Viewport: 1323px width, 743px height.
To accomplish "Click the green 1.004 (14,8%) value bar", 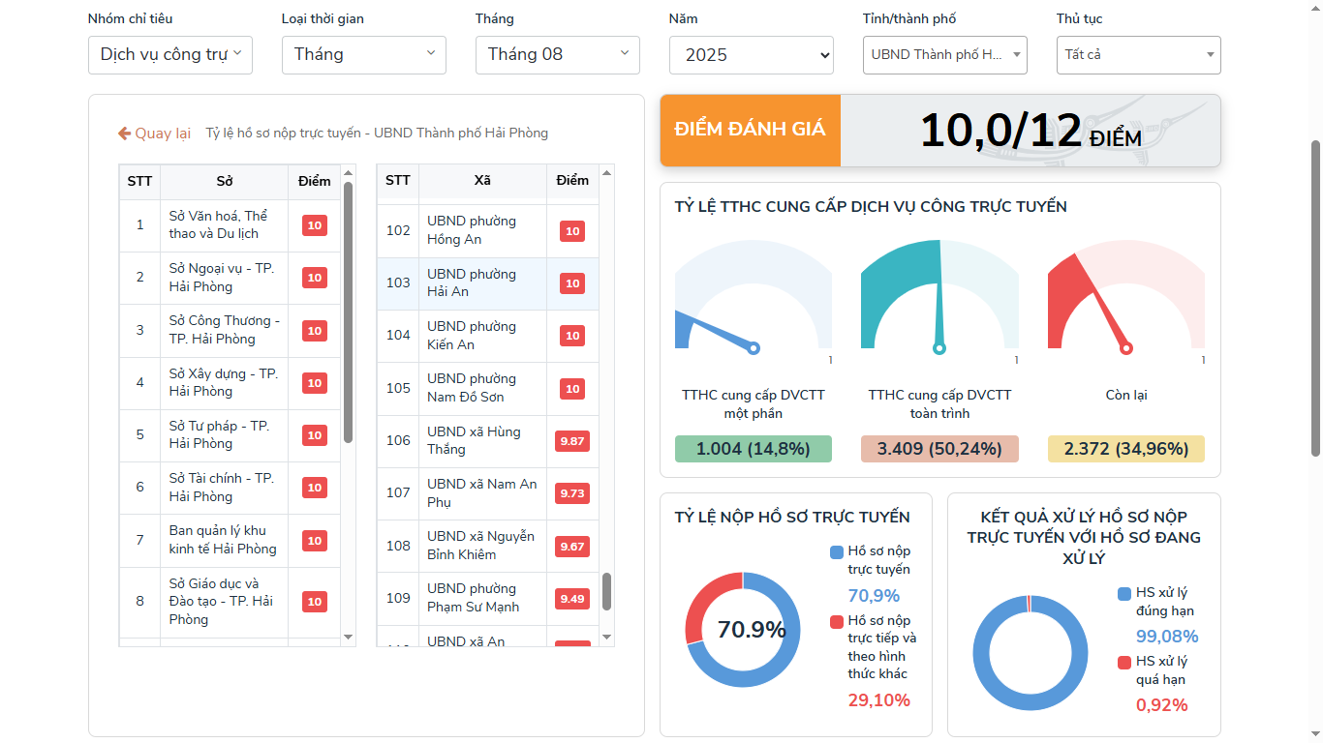I will coord(753,449).
